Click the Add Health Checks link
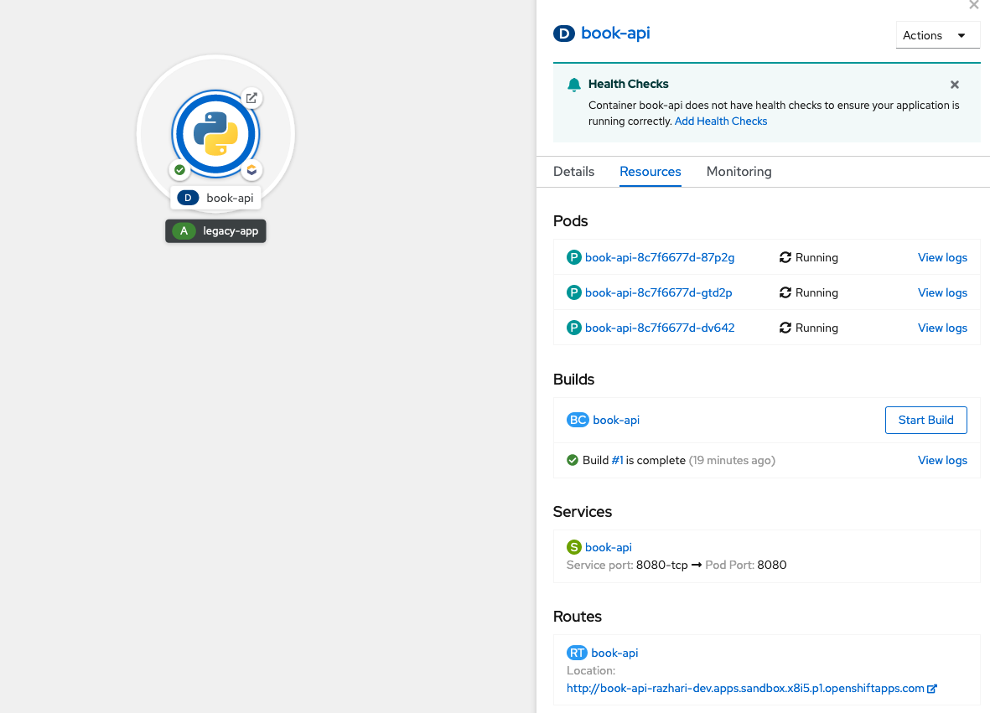 [721, 121]
